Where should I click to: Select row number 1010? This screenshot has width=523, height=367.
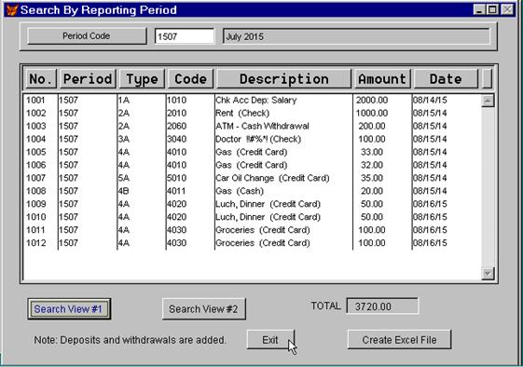coord(253,217)
